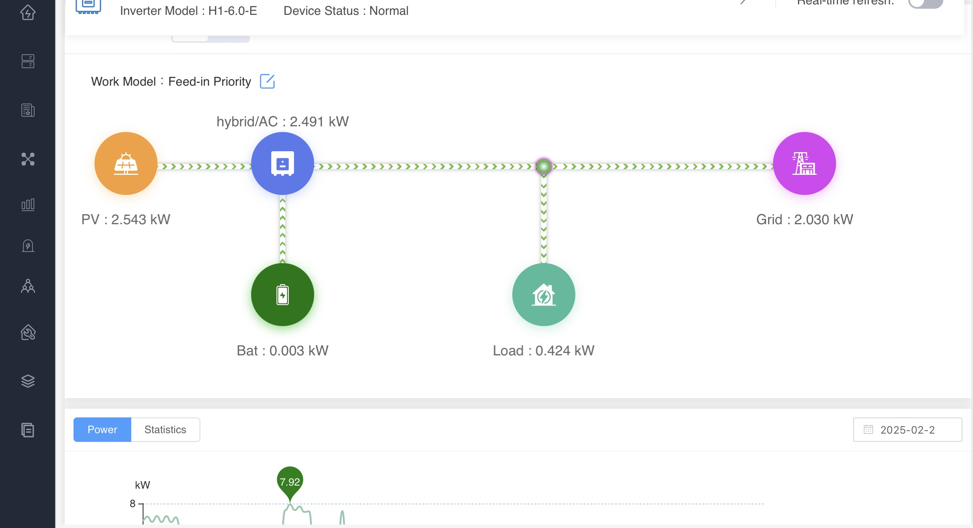Click the orange PV solar panel node
Image resolution: width=973 pixels, height=528 pixels.
coord(126,163)
